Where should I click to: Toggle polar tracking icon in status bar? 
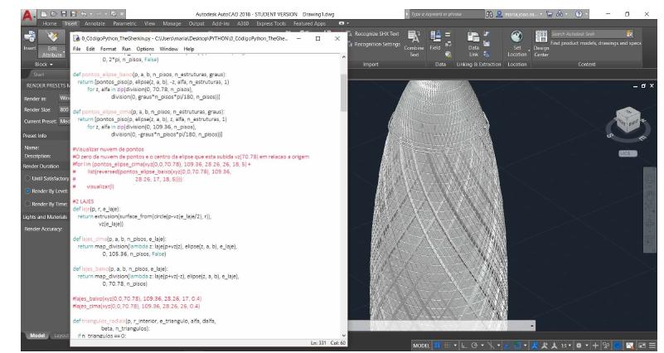tap(474, 346)
